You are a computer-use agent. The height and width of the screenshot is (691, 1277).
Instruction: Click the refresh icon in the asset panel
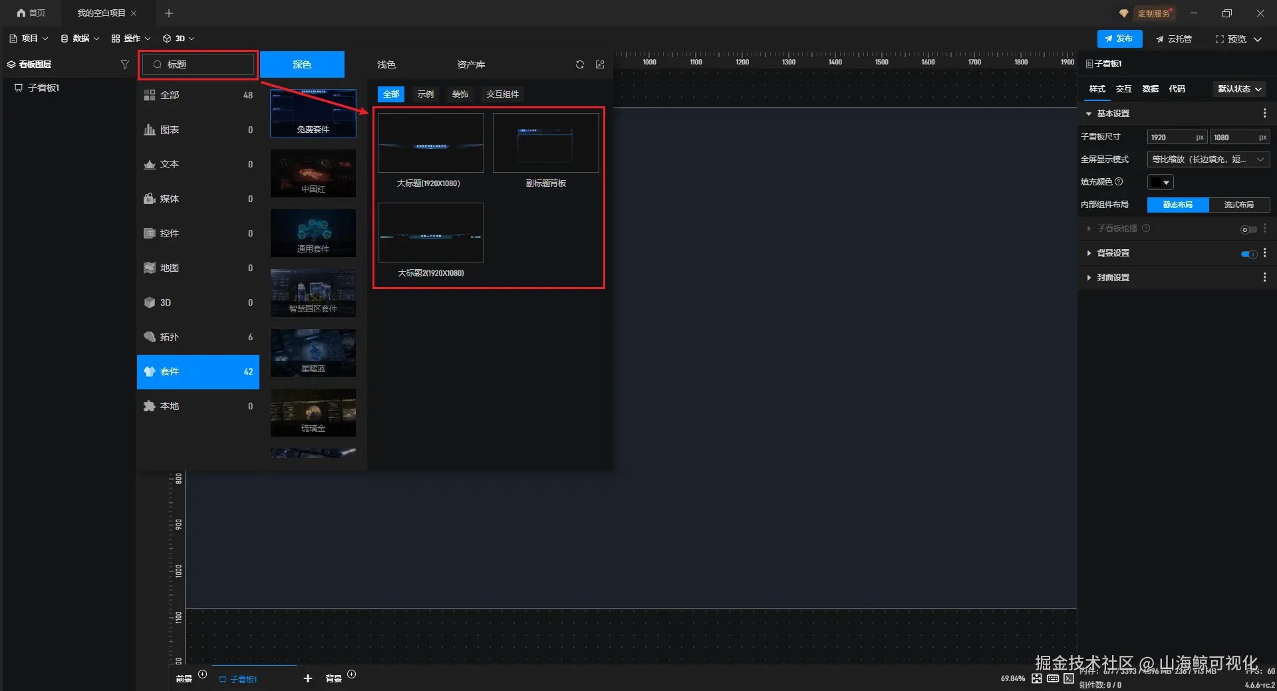580,64
